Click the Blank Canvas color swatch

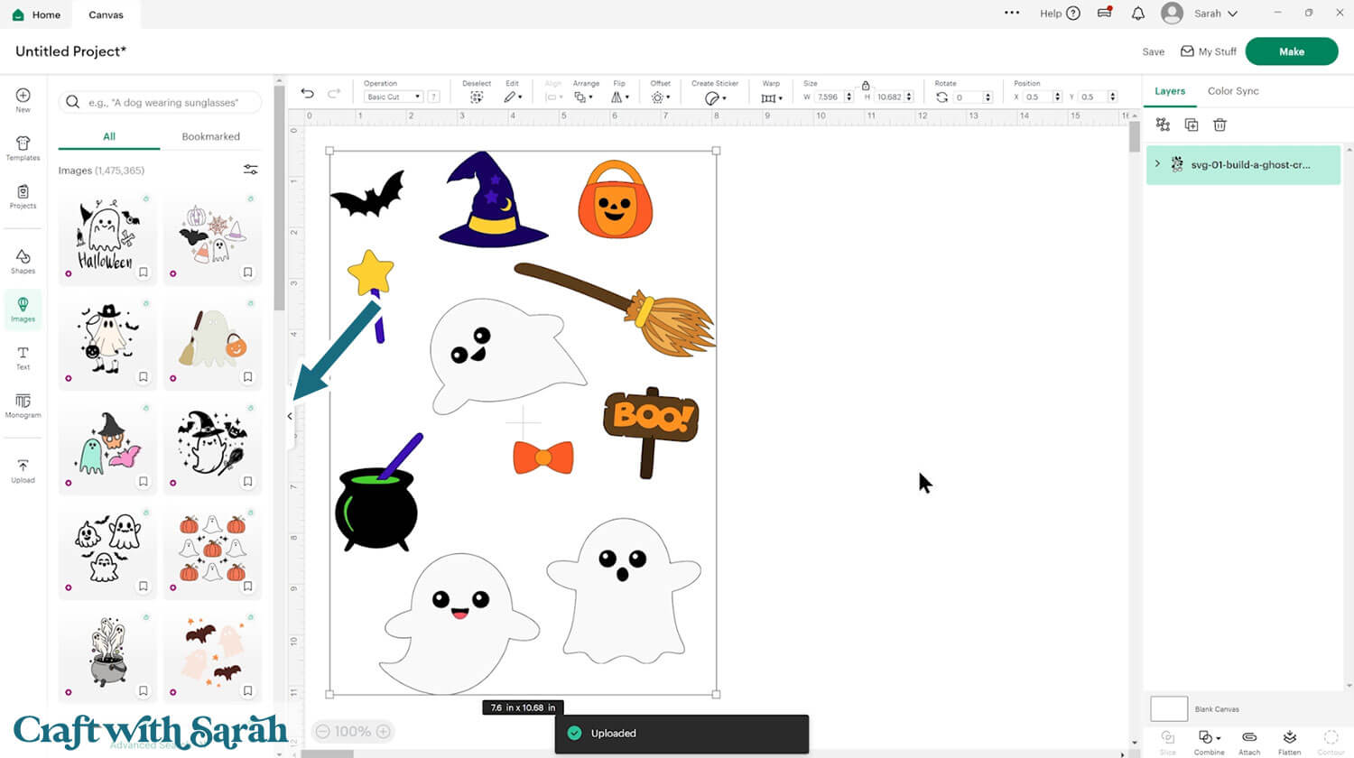pyautogui.click(x=1168, y=708)
